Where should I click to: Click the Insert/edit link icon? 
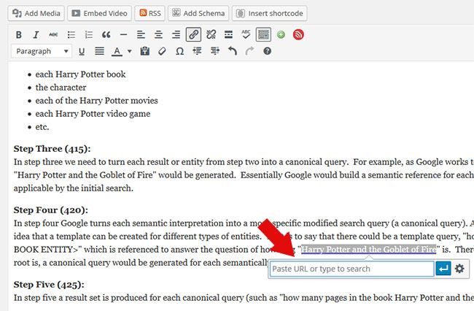coord(193,34)
